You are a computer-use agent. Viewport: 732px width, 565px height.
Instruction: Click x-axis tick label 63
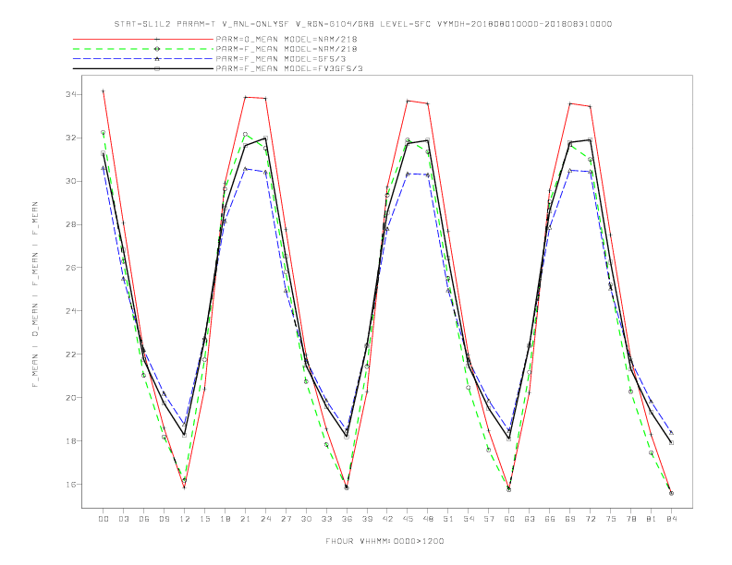tap(530, 519)
